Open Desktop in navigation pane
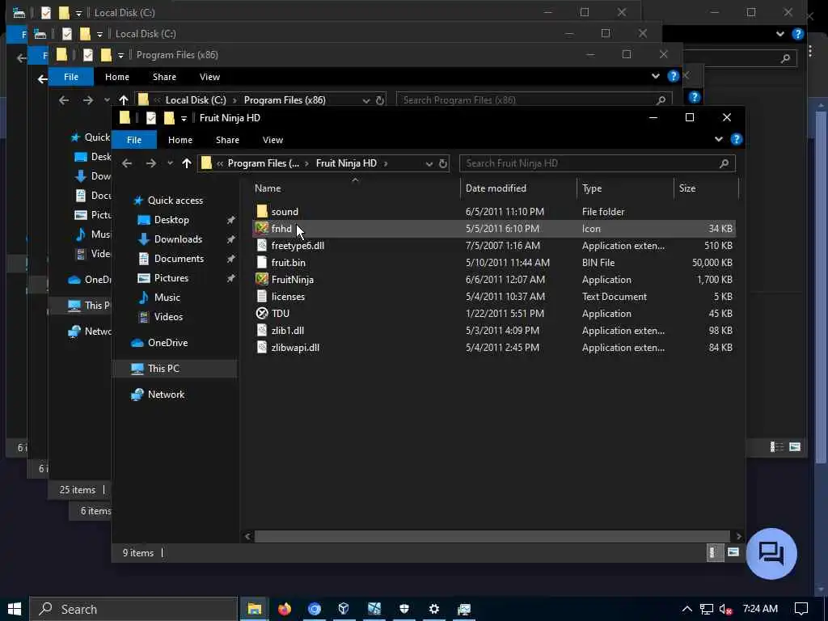 click(x=171, y=220)
